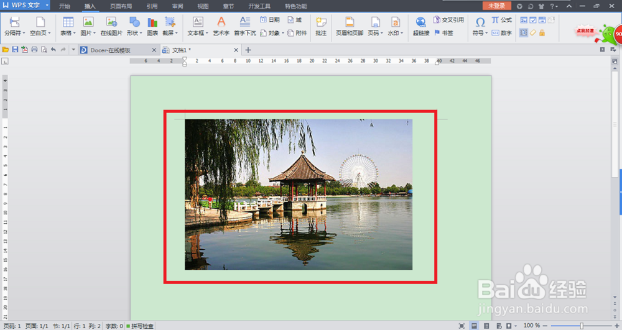Insert a 域 field
622x330 pixels.
[295, 19]
